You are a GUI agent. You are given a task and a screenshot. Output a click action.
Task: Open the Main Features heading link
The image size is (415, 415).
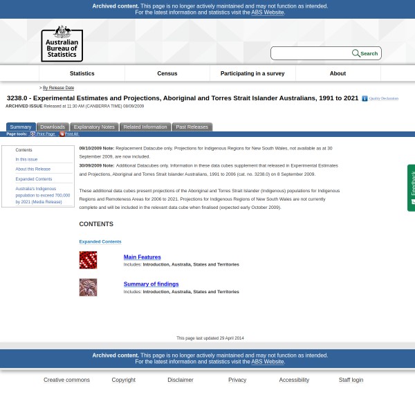[x=142, y=257]
